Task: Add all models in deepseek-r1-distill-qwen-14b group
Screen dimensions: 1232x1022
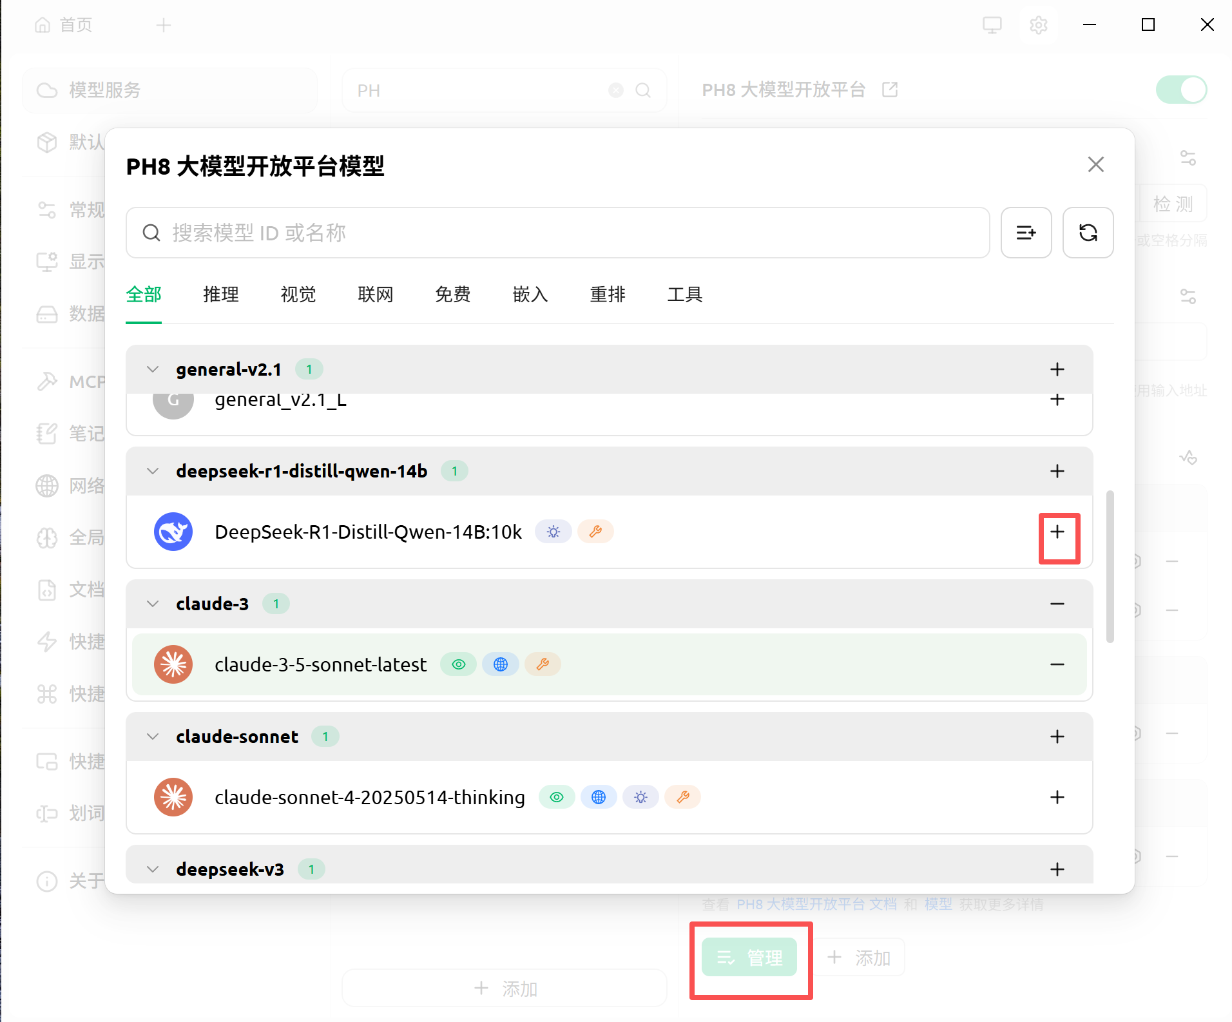Action: pyautogui.click(x=1057, y=471)
